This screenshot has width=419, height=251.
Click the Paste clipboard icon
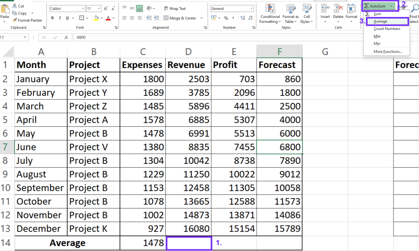(x=4, y=9)
